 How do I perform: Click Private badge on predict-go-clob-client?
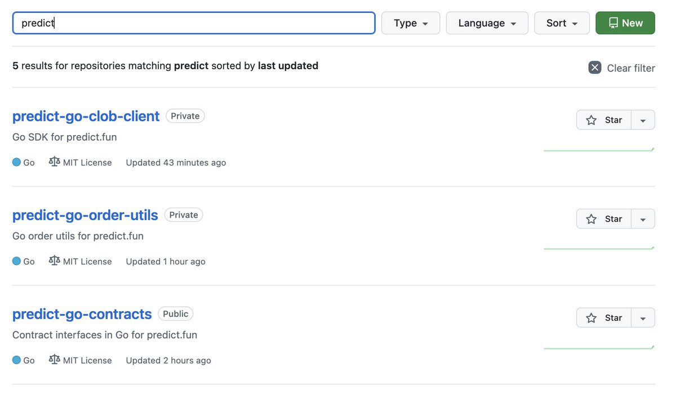(x=185, y=116)
